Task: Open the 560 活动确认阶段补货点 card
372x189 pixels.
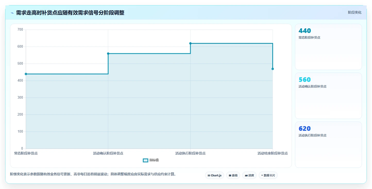Action: pyautogui.click(x=328, y=96)
